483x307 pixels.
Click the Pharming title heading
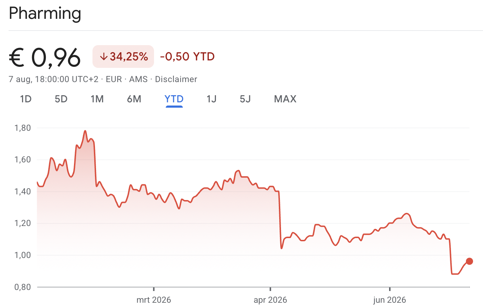45,14
